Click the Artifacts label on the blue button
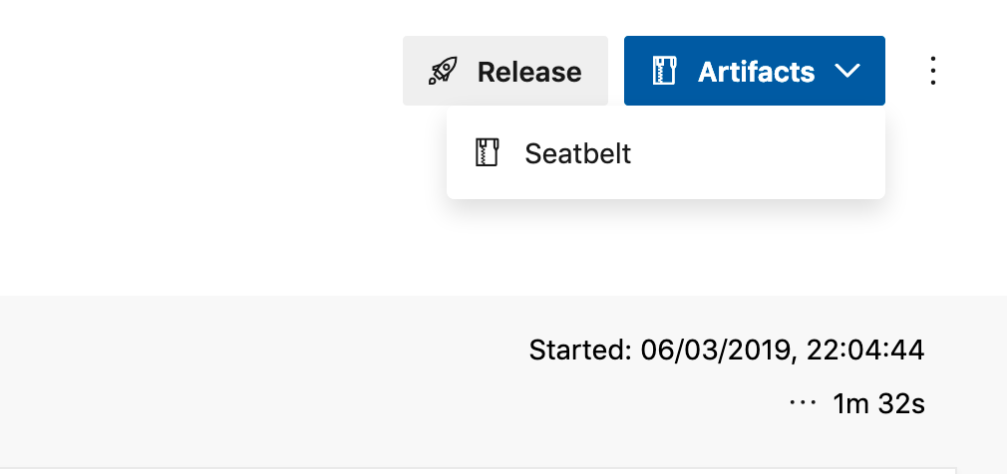This screenshot has width=1007, height=474. (x=756, y=71)
